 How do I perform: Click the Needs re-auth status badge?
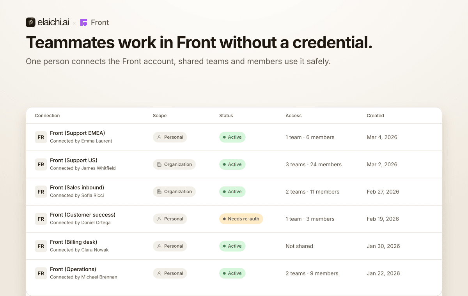point(241,219)
